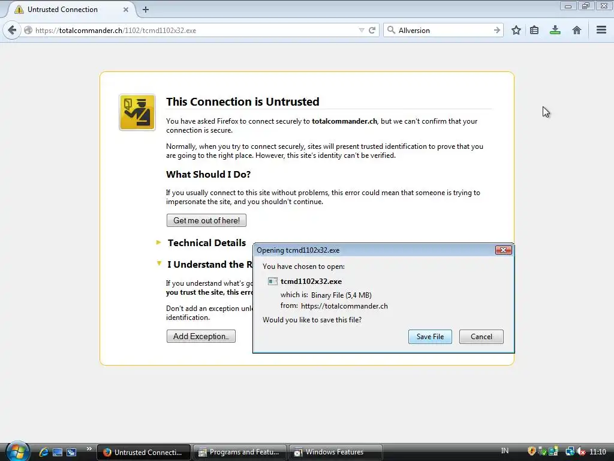This screenshot has width=614, height=461.
Task: Go to the Firefox home page
Action: click(x=576, y=30)
